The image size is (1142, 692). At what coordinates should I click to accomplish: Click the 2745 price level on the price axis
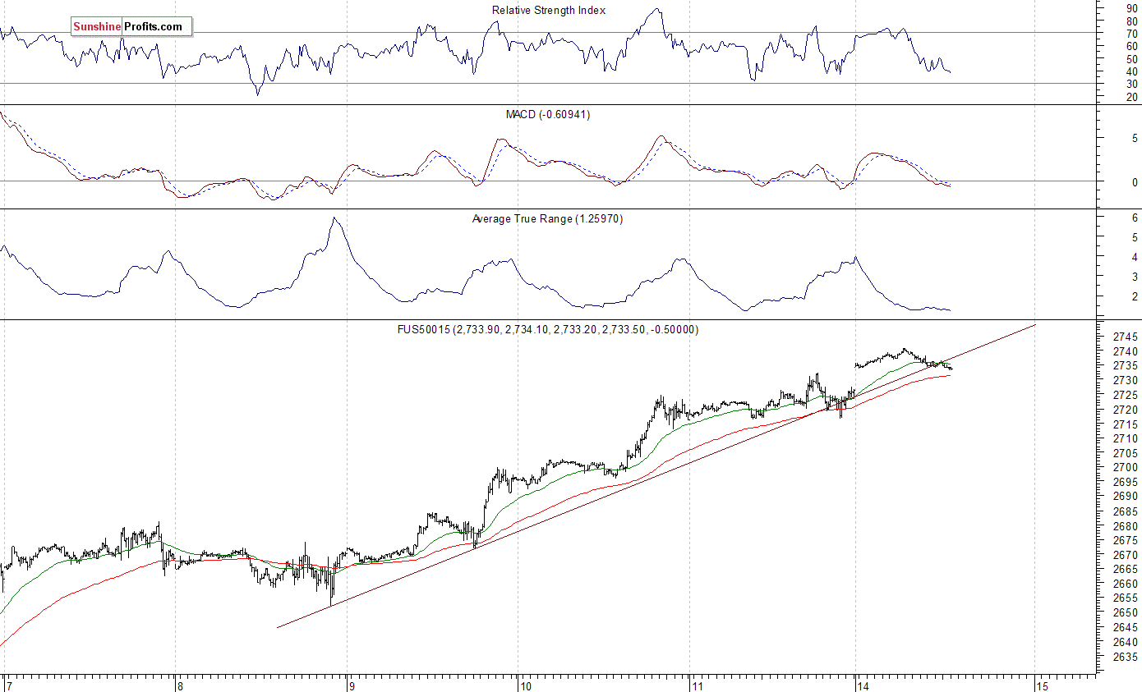click(x=1126, y=337)
